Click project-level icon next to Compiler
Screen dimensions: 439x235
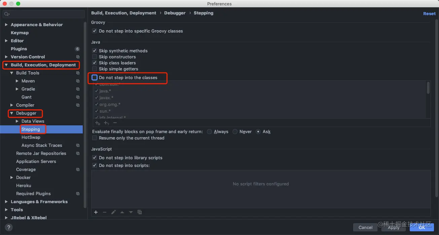pyautogui.click(x=78, y=105)
